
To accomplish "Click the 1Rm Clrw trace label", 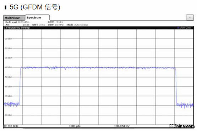I will pos(185,28).
